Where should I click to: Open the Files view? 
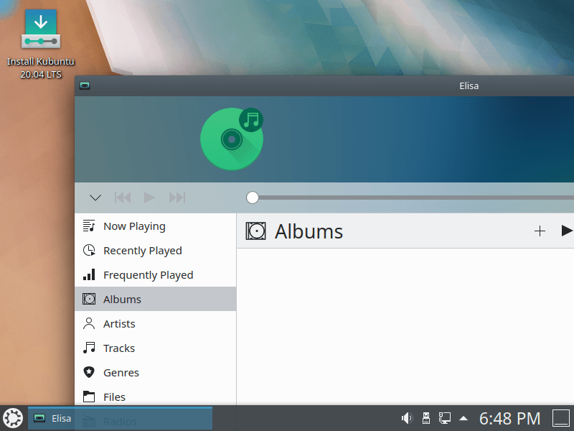pyautogui.click(x=155, y=396)
